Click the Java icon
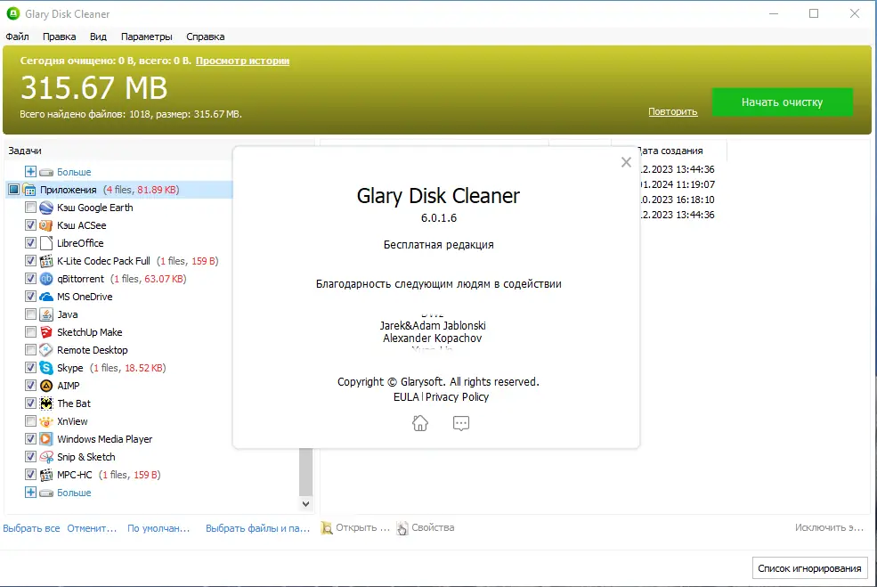The image size is (877, 587). tap(46, 314)
